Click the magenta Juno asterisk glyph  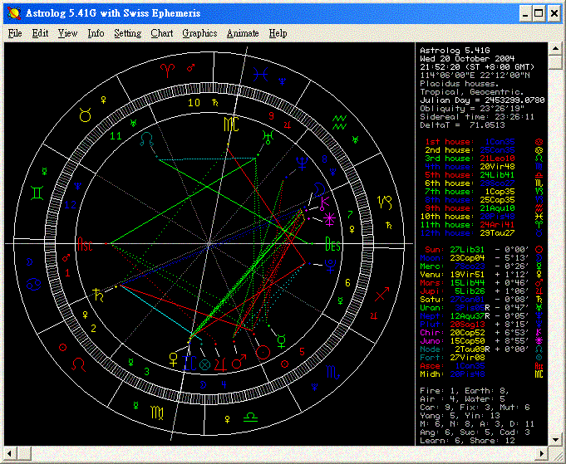pyautogui.click(x=330, y=219)
